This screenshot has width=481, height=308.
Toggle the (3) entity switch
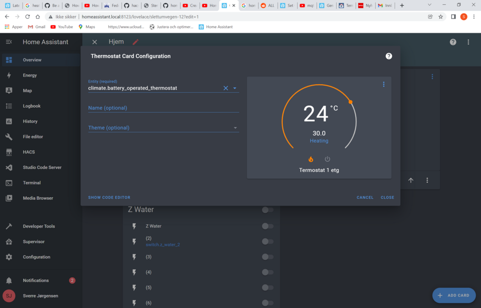tap(267, 257)
